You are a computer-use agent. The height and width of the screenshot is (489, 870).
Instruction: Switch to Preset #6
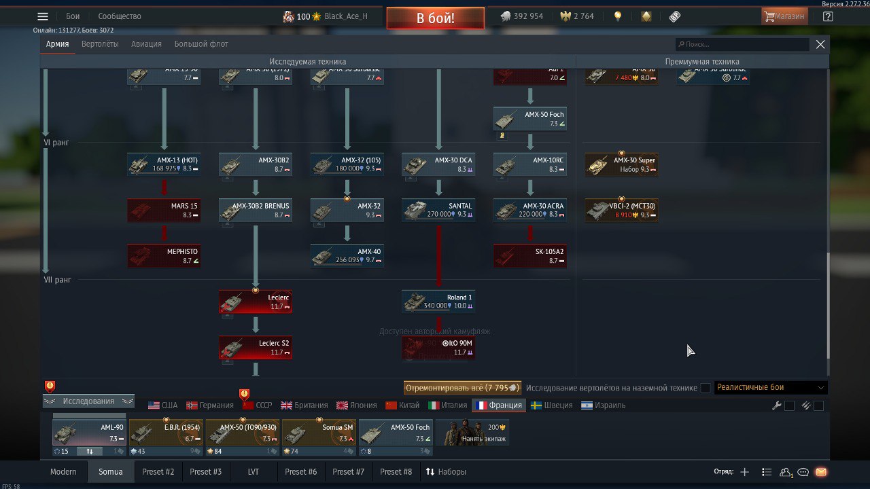tap(301, 472)
